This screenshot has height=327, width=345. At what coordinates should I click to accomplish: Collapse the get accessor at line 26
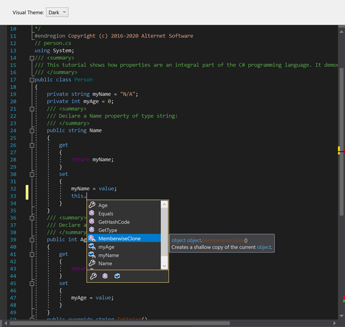point(32,145)
